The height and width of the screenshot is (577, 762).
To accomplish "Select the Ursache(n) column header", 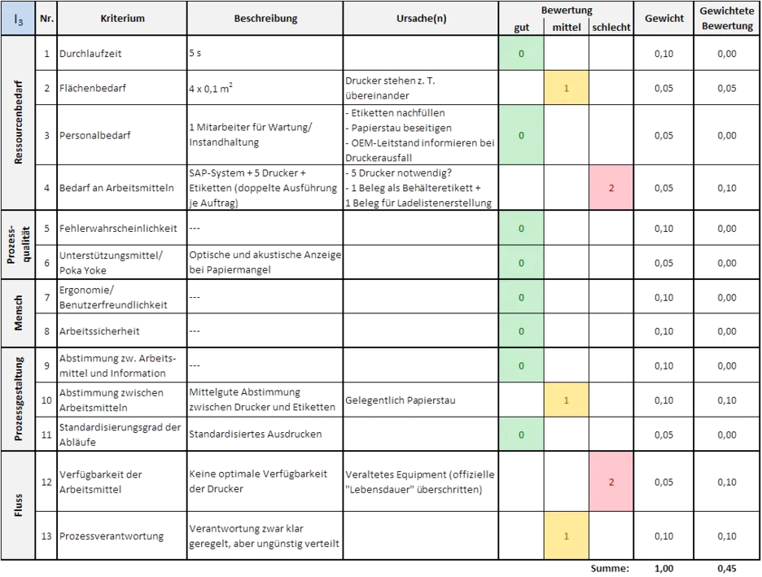I will pos(420,19).
